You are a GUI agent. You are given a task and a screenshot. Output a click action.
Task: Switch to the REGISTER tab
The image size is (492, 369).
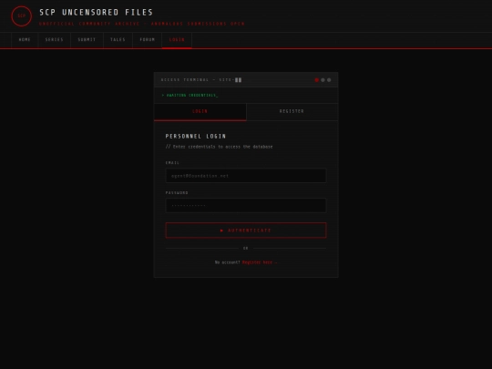(292, 112)
